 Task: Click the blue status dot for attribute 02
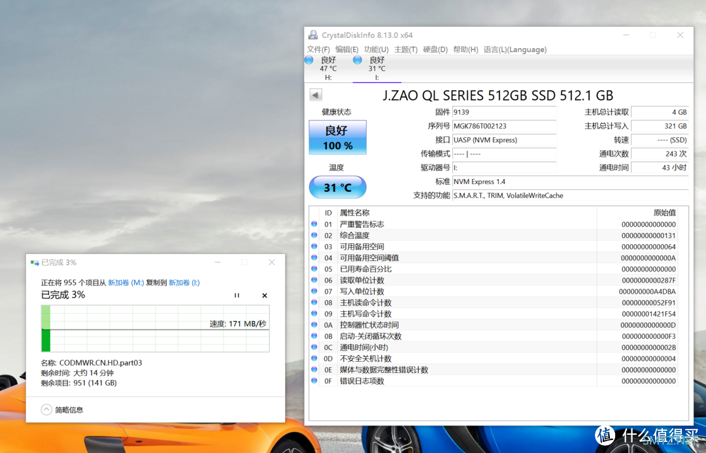point(314,235)
